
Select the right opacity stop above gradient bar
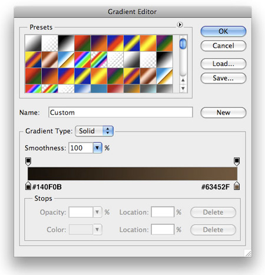click(237, 162)
